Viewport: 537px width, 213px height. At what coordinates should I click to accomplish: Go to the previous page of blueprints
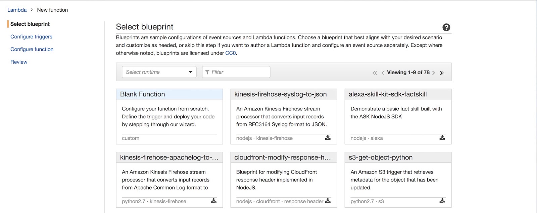383,73
